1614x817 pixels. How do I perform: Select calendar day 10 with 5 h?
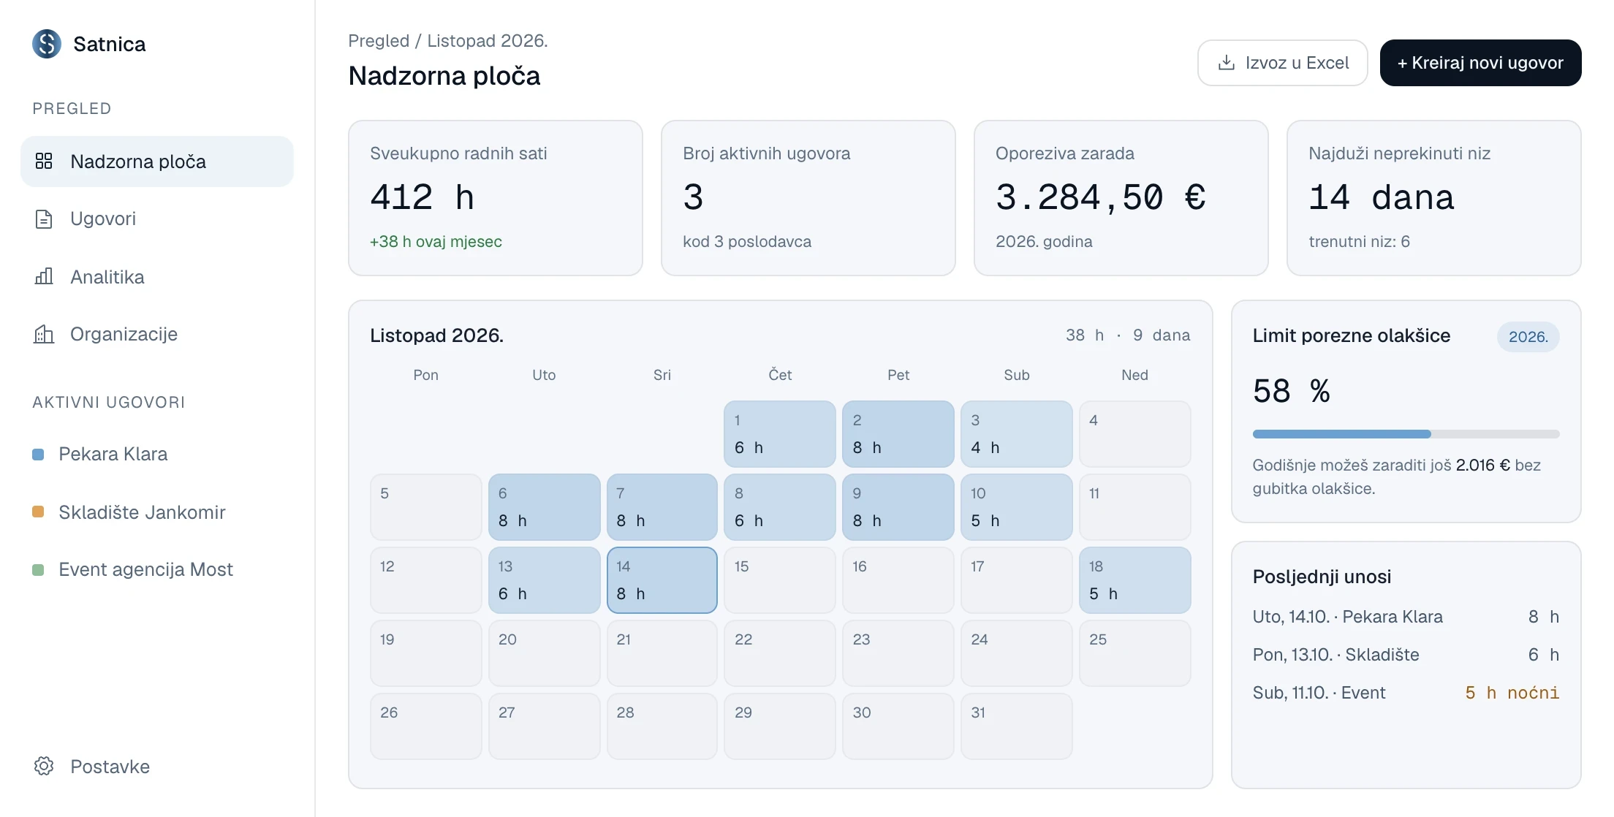[1017, 507]
